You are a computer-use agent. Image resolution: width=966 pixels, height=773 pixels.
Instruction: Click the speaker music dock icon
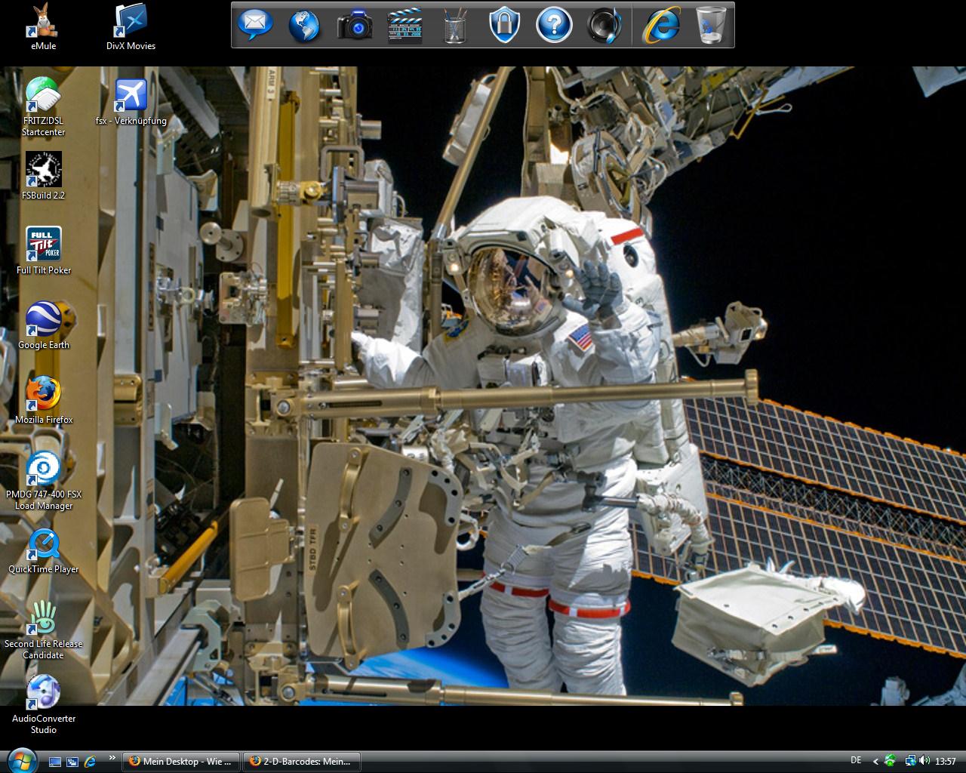click(x=604, y=25)
